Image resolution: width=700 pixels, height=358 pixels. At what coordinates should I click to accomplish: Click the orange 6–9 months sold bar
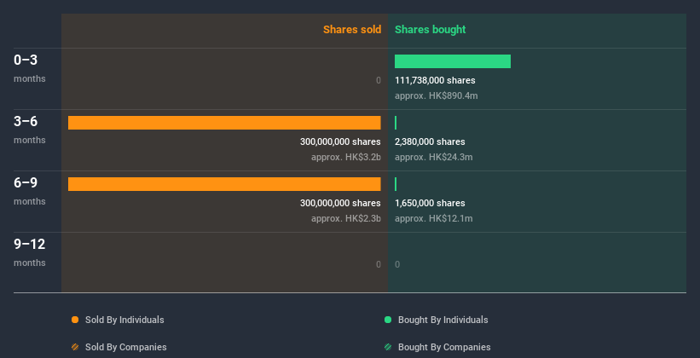(x=224, y=184)
